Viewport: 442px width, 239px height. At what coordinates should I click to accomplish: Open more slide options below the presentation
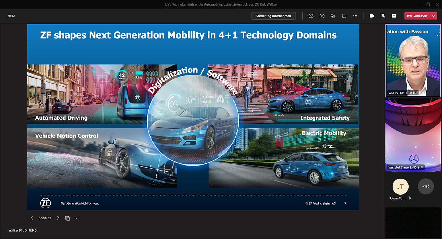pos(77,218)
